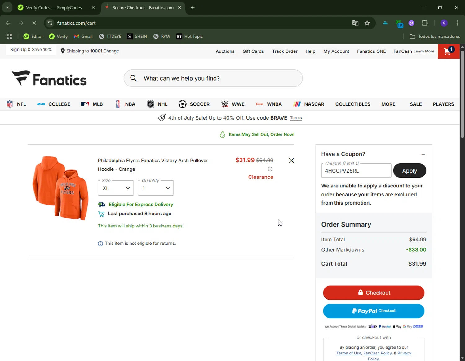Stop loading the page
The image size is (465, 361).
(x=34, y=23)
